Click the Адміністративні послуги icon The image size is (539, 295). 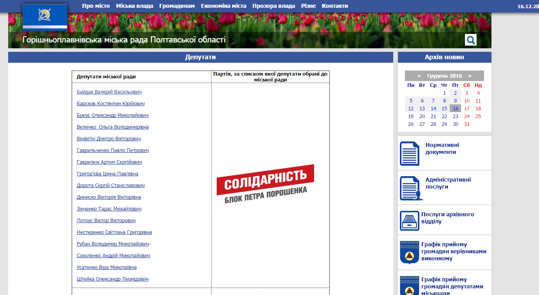pyautogui.click(x=411, y=188)
